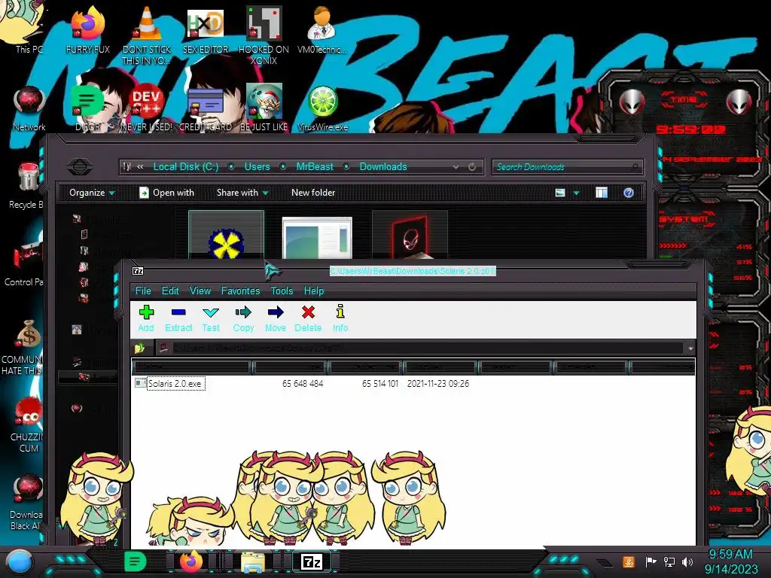771x578 pixels.
Task: Click the volume speaker tray icon
Action: click(687, 561)
